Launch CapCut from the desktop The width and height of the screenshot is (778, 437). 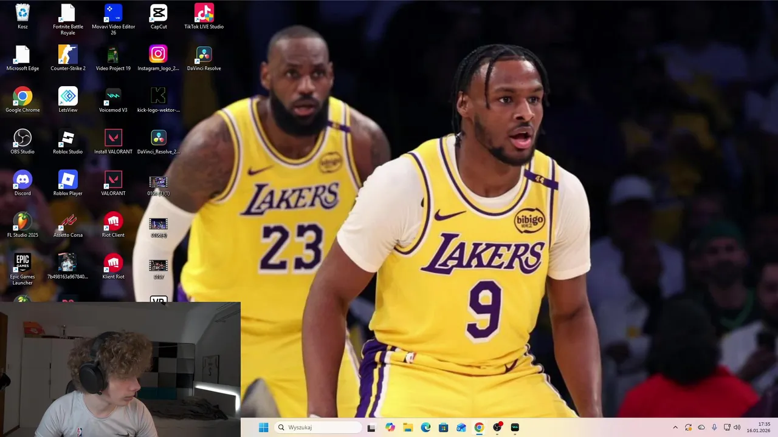159,17
